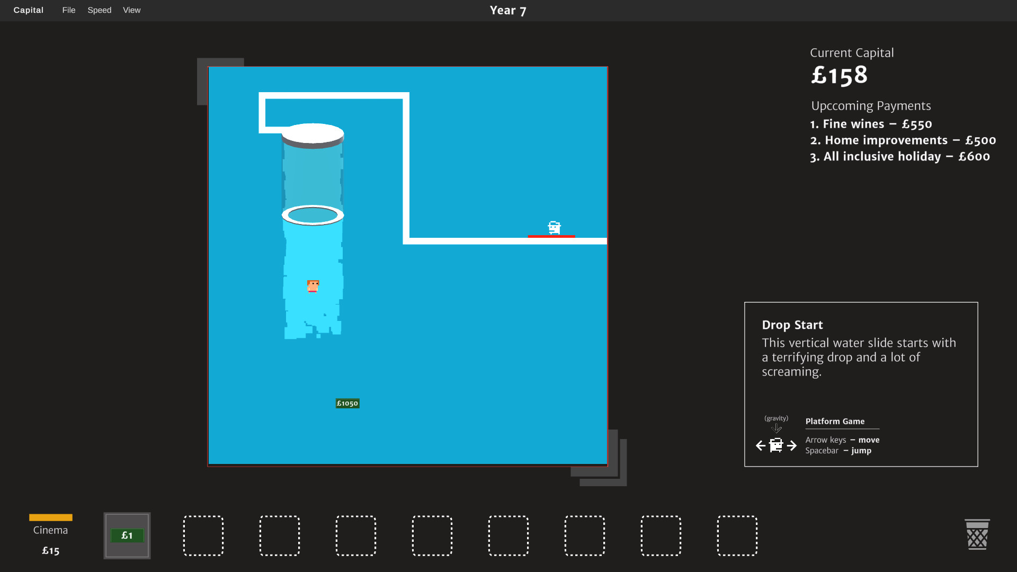Click the right arrow move control icon
The height and width of the screenshot is (572, 1017).
(x=791, y=445)
